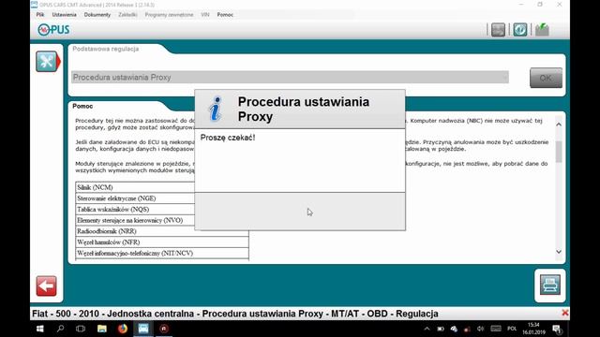Click the POL language indicator
600x337 pixels.
pos(512,329)
